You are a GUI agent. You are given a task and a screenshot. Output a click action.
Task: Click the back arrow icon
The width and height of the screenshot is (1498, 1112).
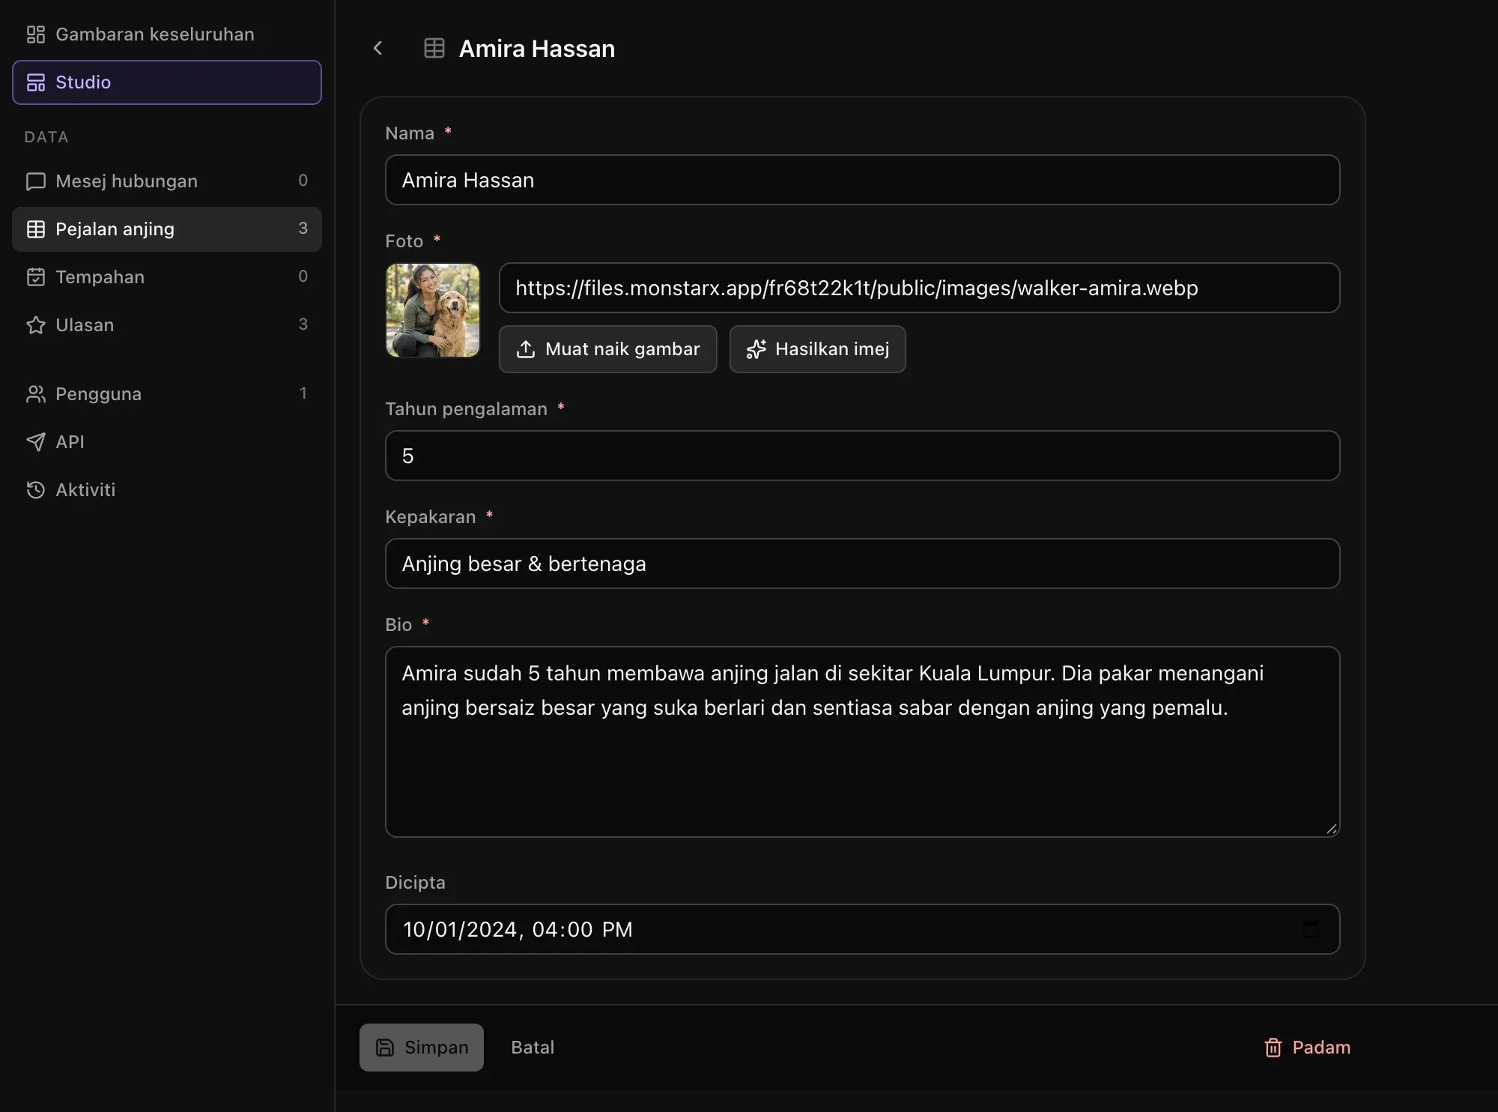377,49
